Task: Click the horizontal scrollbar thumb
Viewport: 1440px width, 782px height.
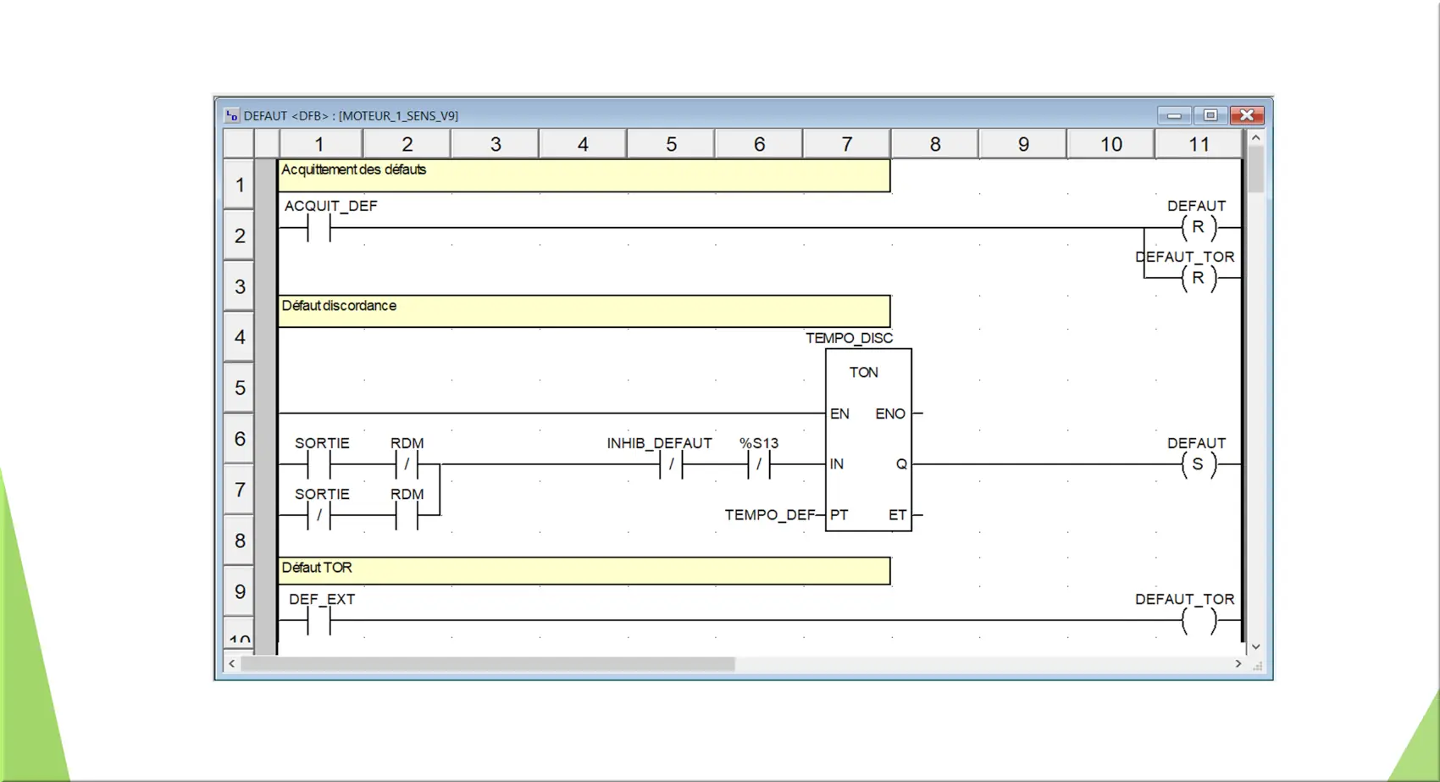Action: coord(488,664)
